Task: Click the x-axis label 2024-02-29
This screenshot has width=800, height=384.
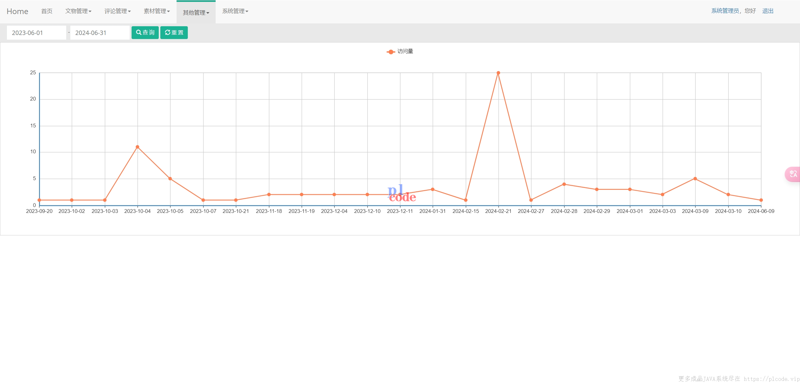Action: (597, 211)
